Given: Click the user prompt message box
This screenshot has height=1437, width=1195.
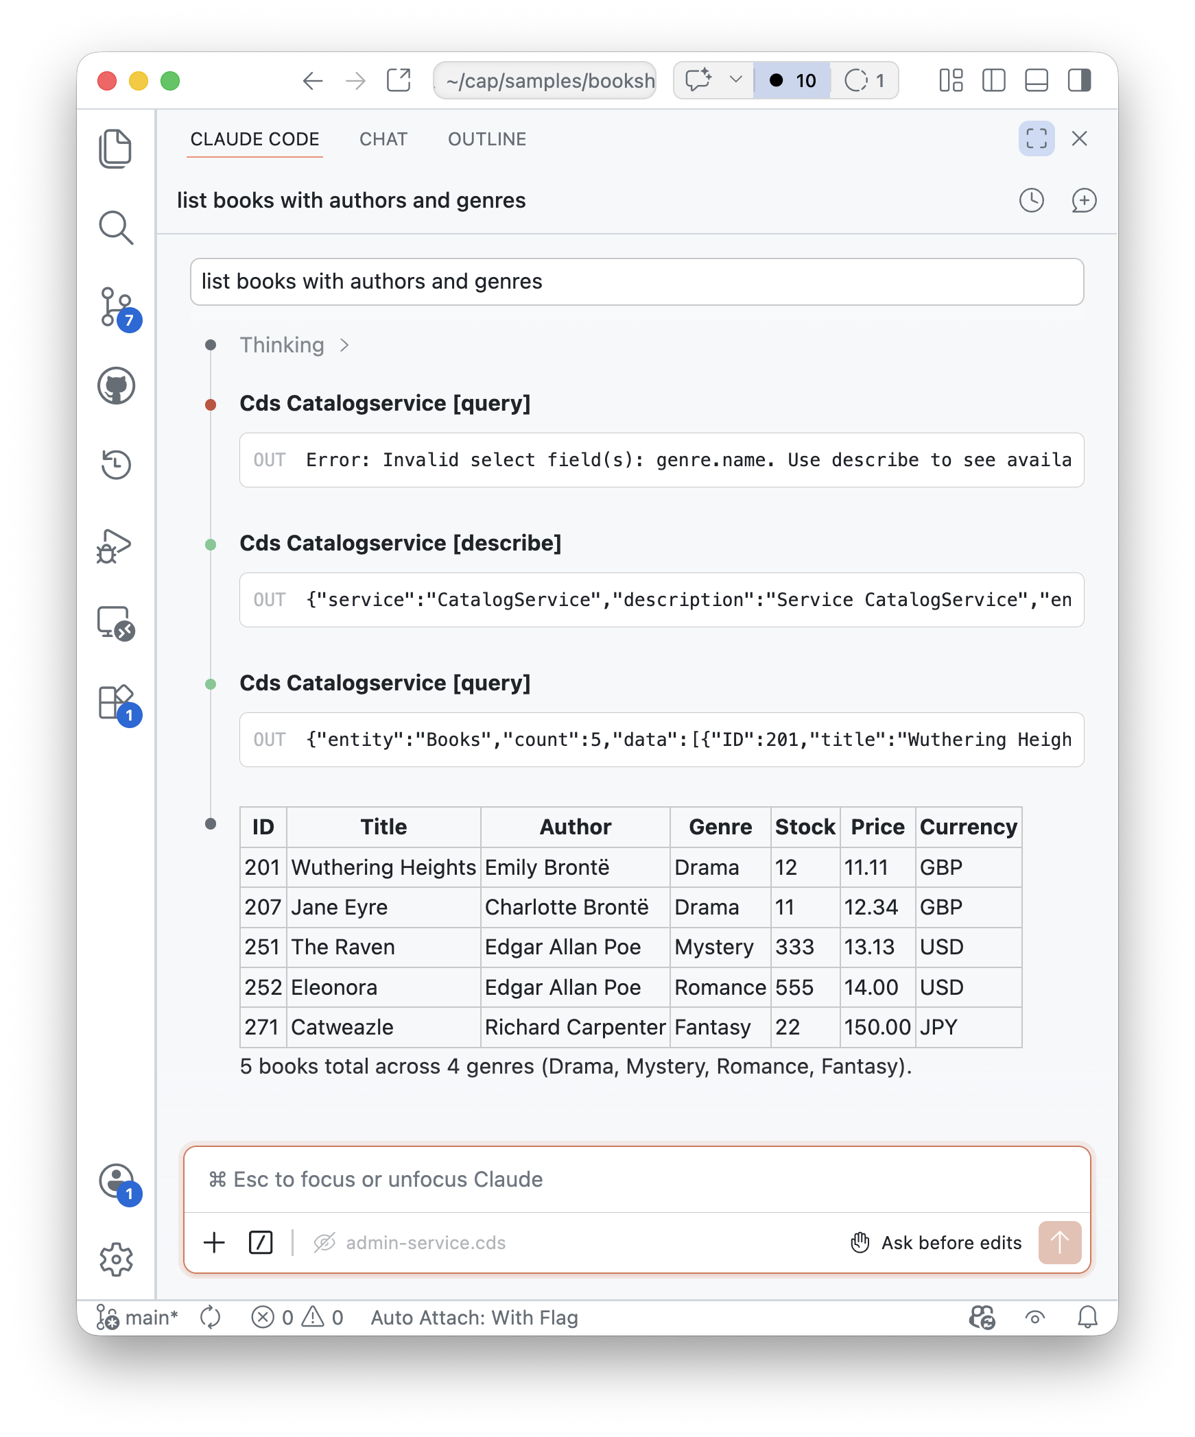Looking at the screenshot, I should (x=637, y=282).
